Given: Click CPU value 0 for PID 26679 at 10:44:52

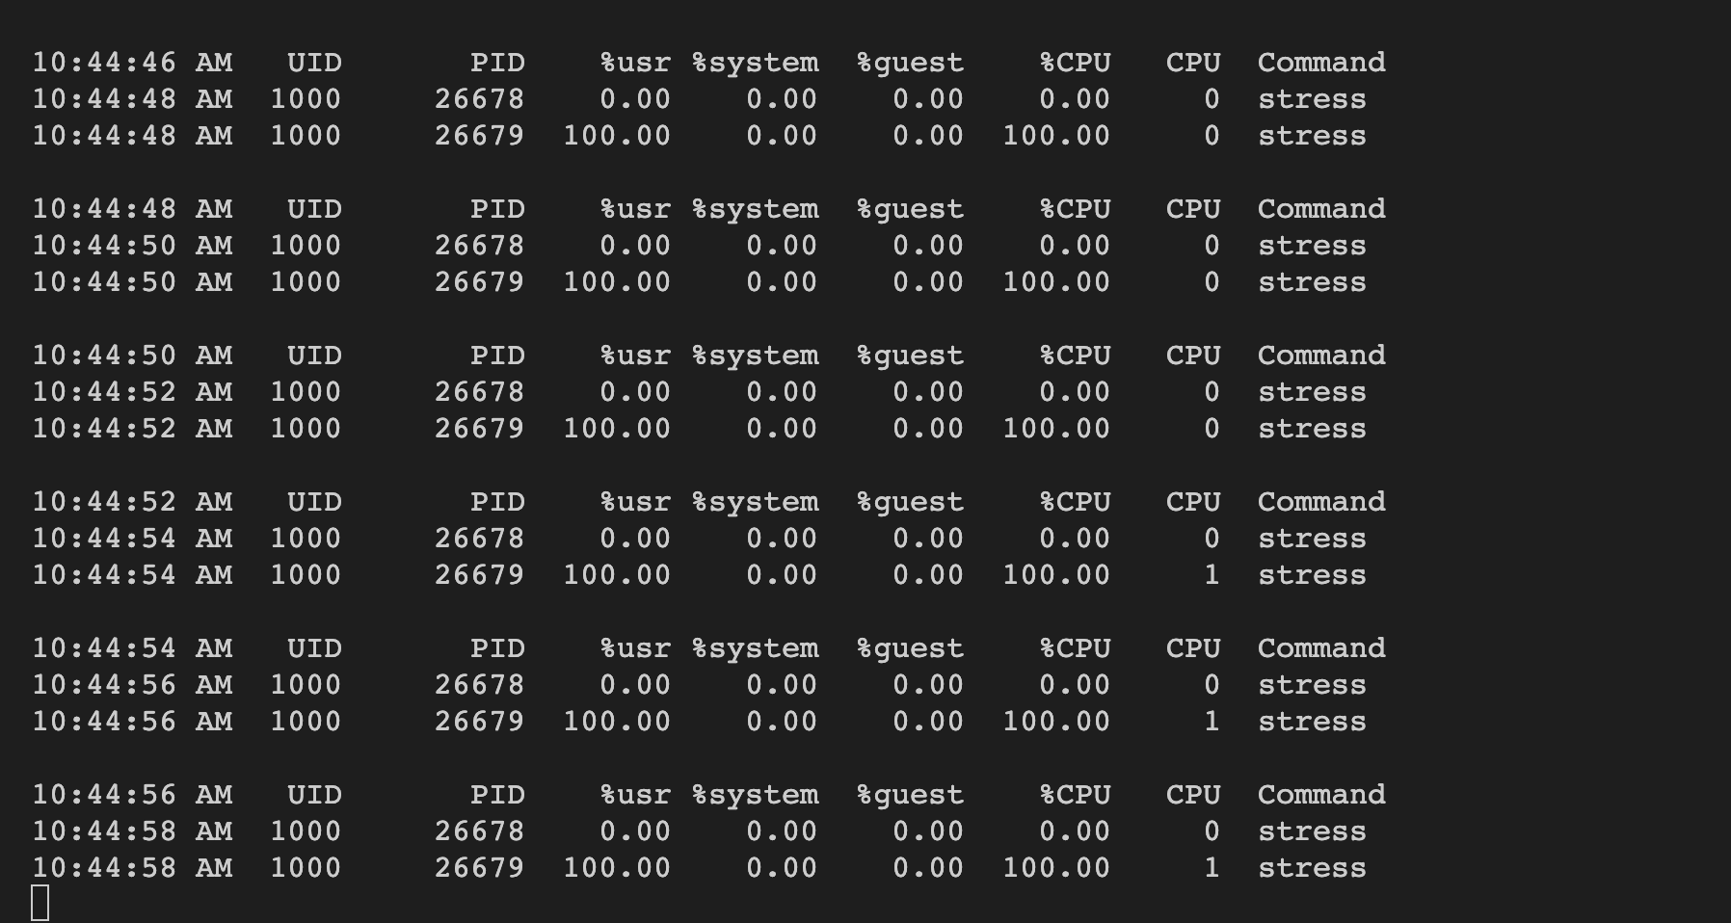Looking at the screenshot, I should coord(1212,429).
